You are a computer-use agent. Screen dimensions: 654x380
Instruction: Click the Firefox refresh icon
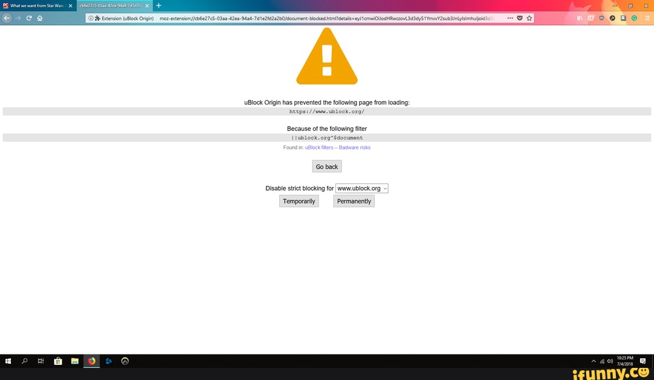(x=29, y=18)
